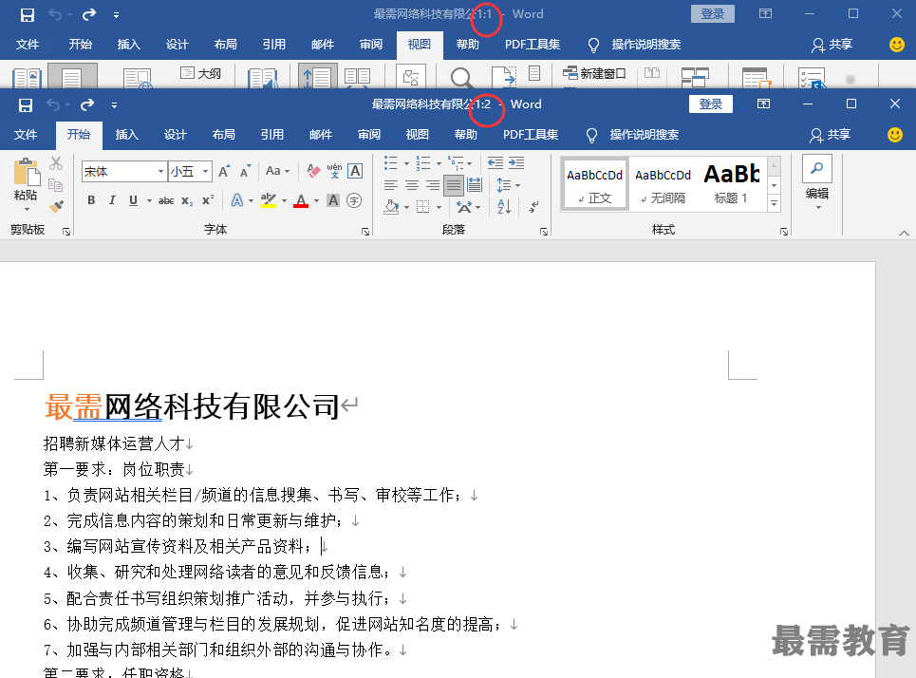
Task: Open the paragraph settings dialog launcher
Action: 544,232
